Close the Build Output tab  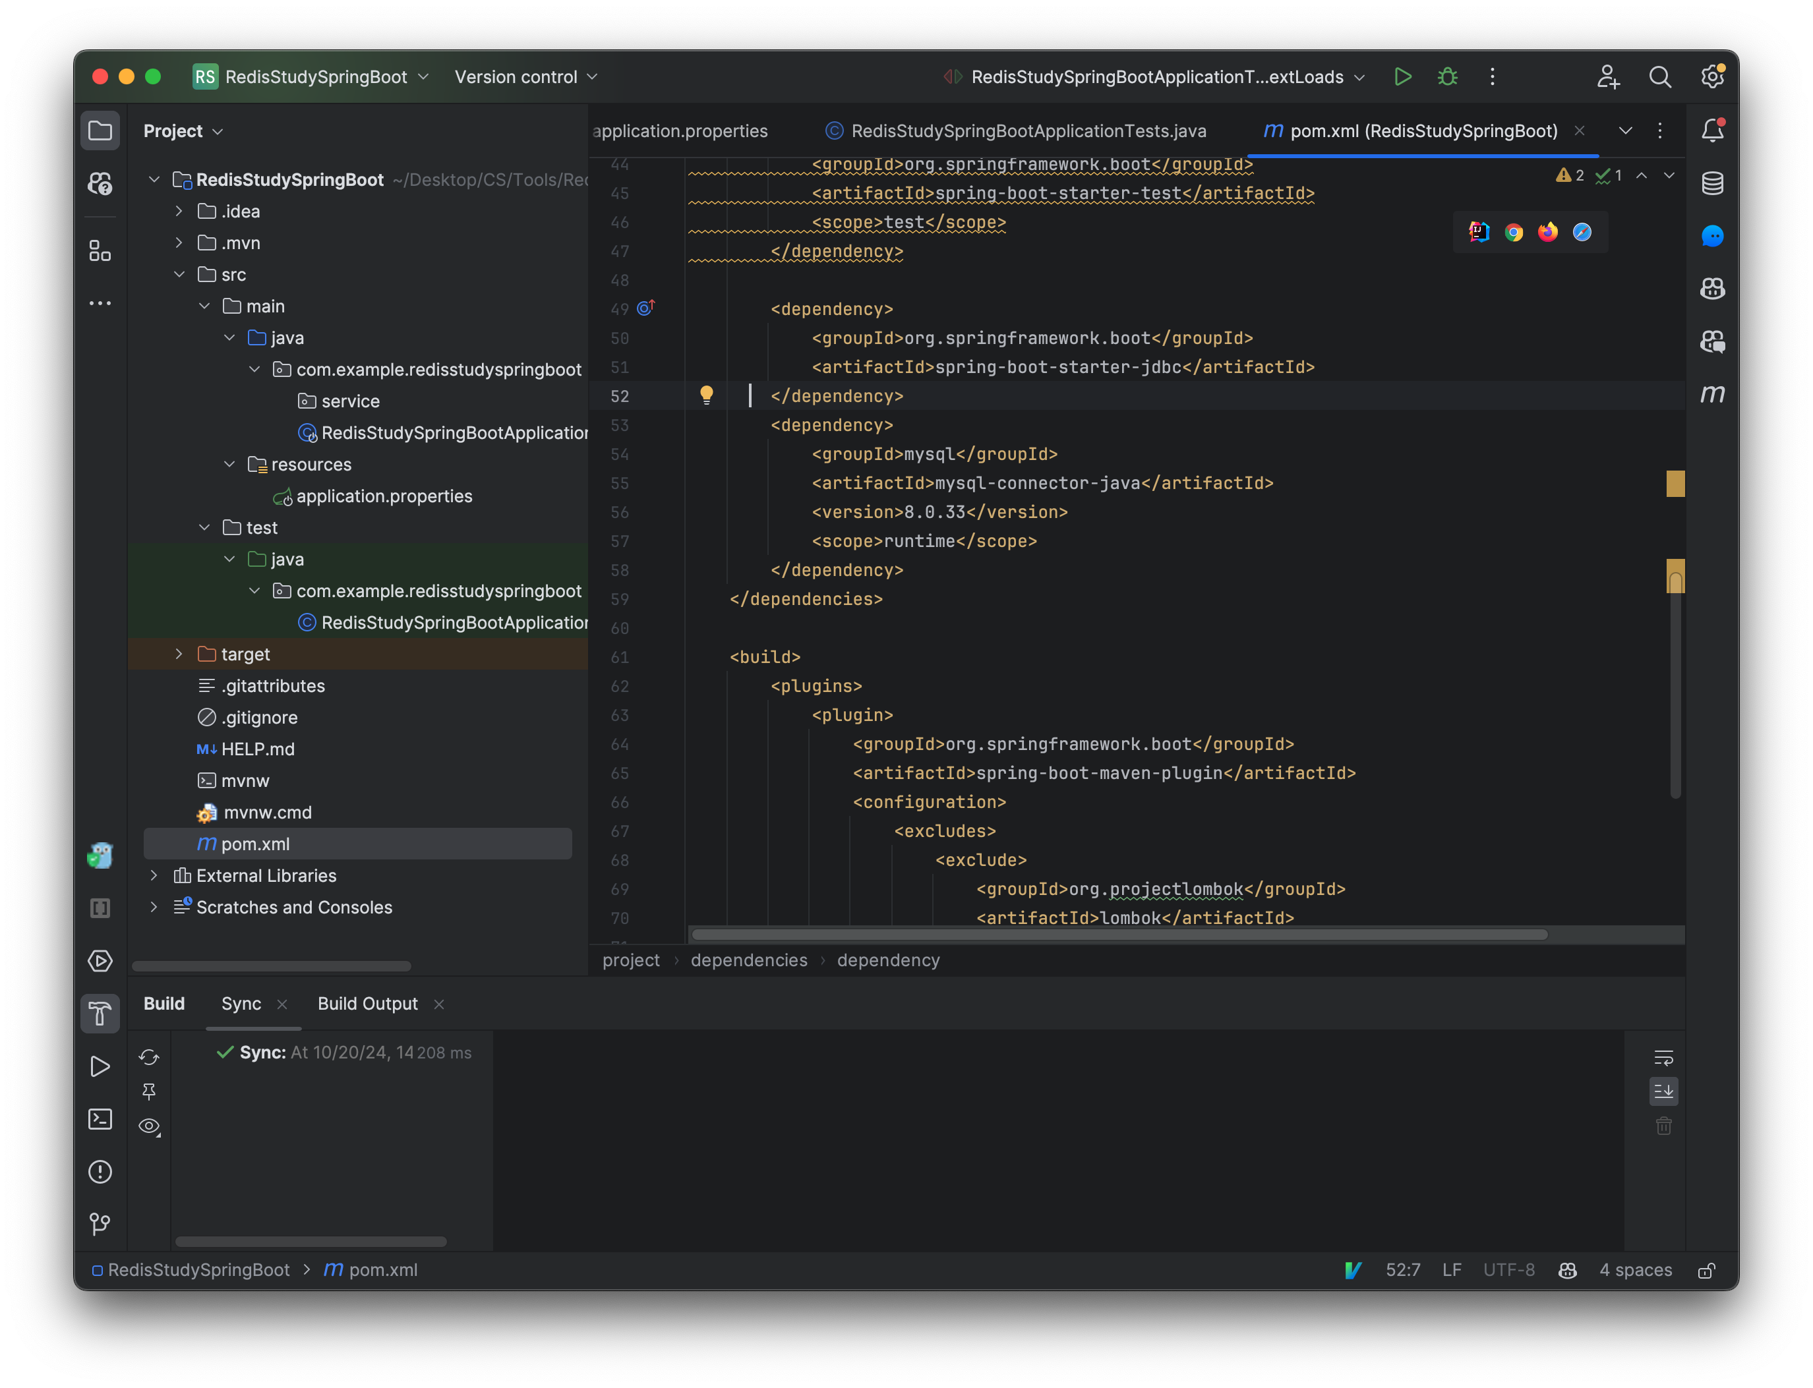coord(440,1004)
